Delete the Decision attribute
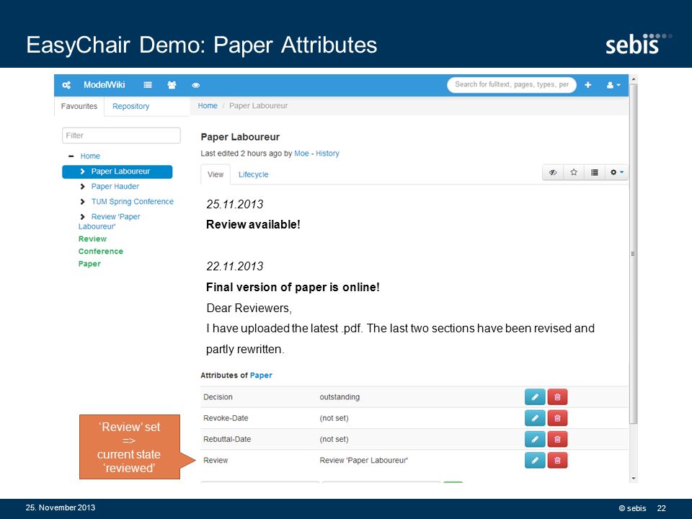 pos(557,396)
